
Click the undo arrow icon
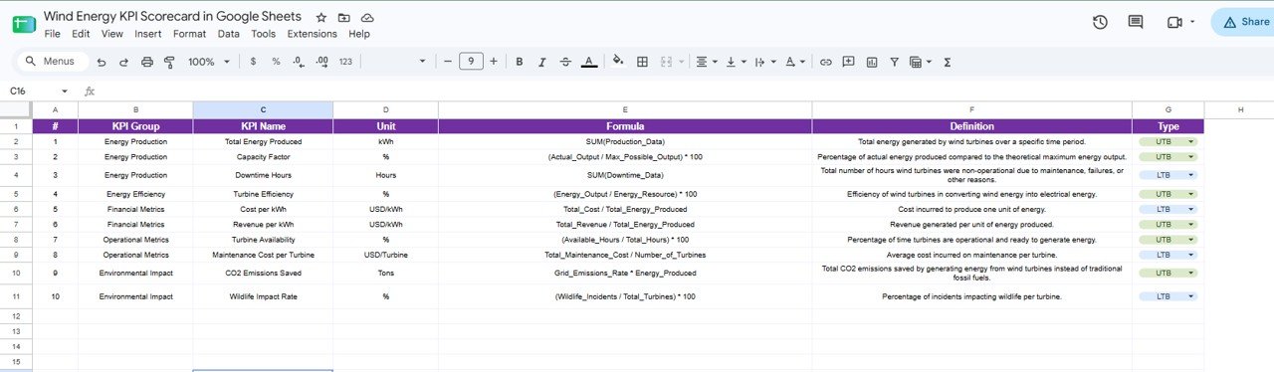(102, 62)
